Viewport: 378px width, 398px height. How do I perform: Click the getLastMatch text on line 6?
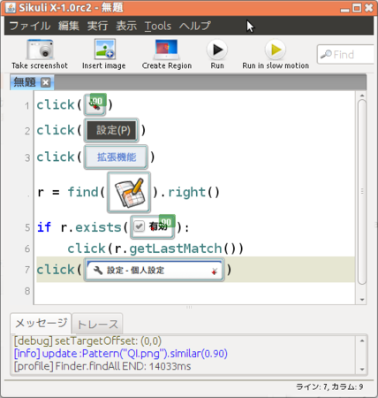point(176,249)
